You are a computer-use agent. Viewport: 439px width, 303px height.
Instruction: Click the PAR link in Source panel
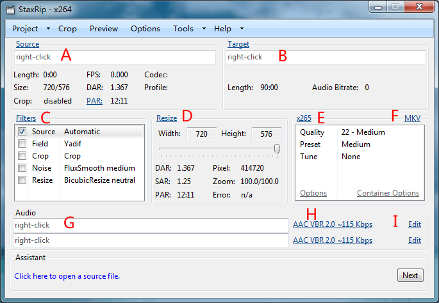pos(94,101)
